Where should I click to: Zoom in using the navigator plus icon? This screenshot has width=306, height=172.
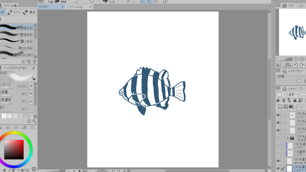coord(302,59)
